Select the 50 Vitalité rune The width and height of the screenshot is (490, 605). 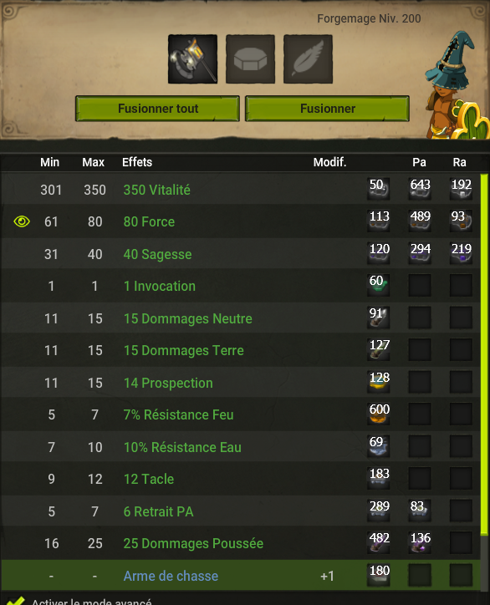[x=378, y=189]
